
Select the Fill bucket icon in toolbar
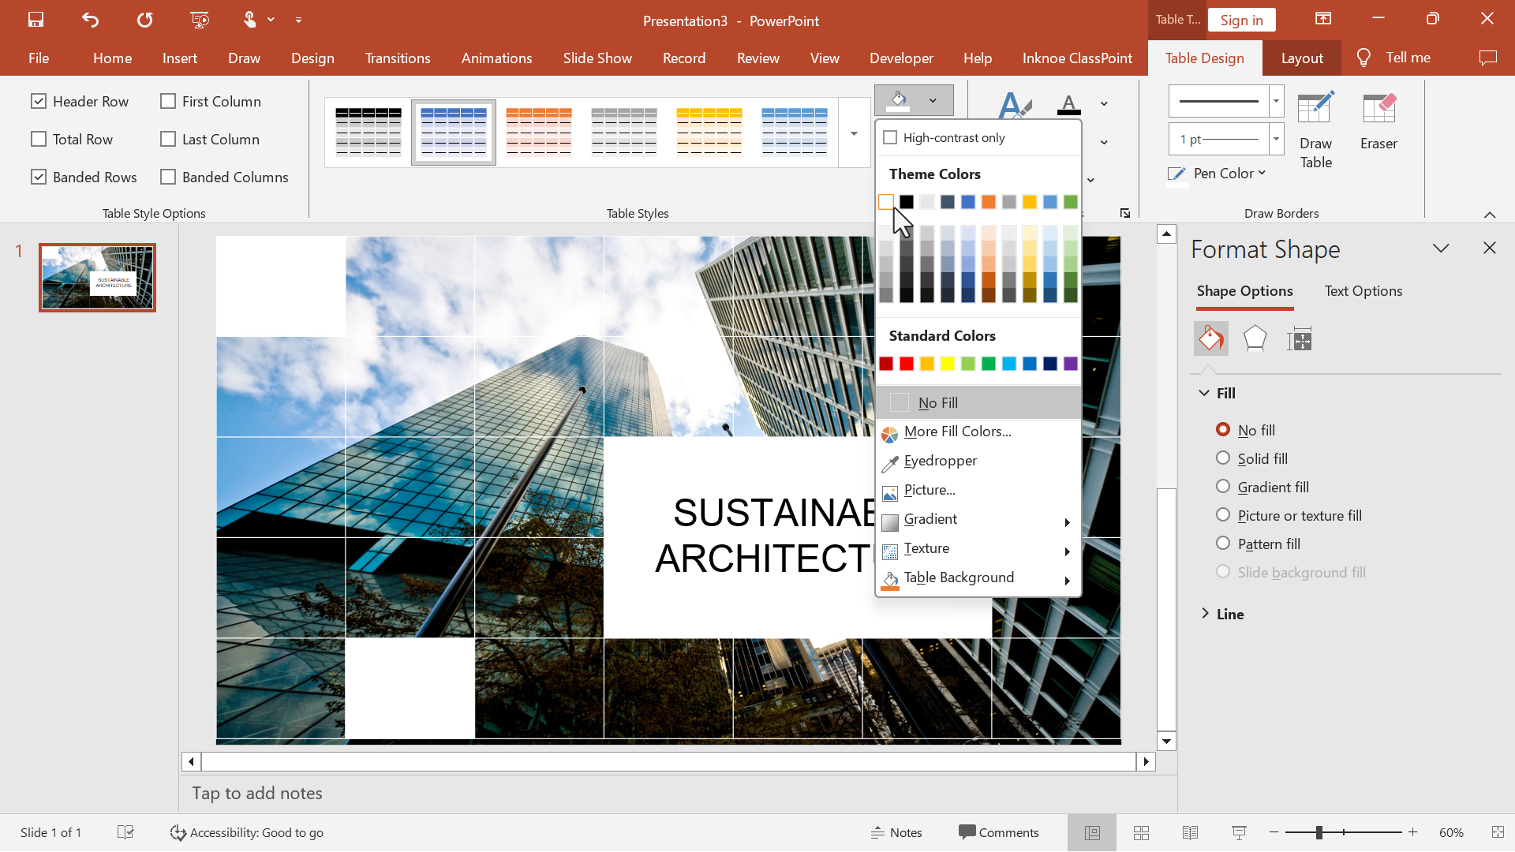(x=898, y=100)
